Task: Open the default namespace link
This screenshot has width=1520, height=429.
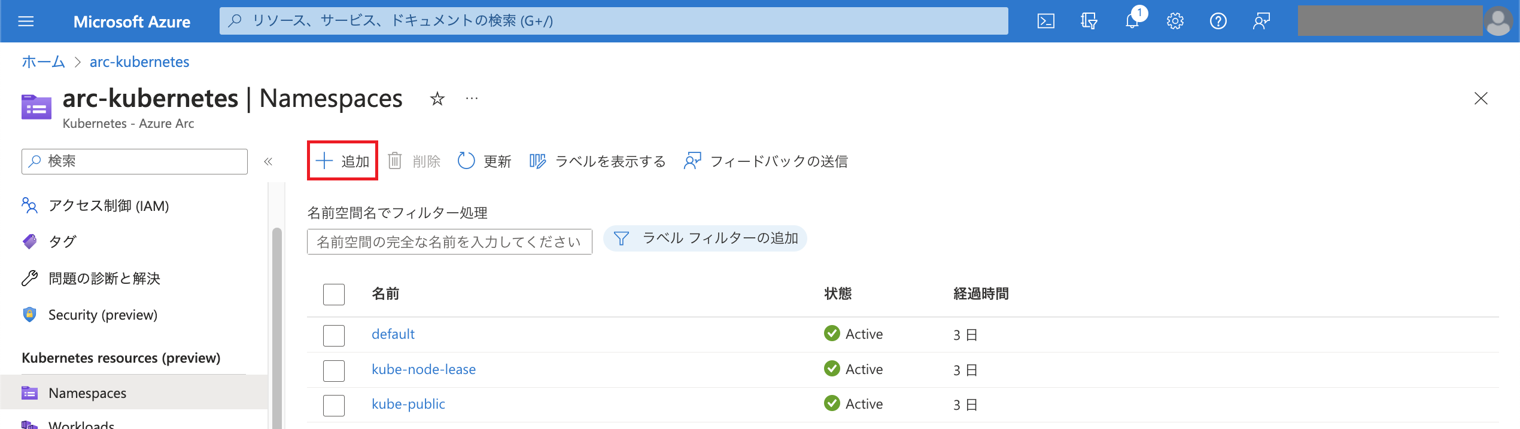Action: 393,334
